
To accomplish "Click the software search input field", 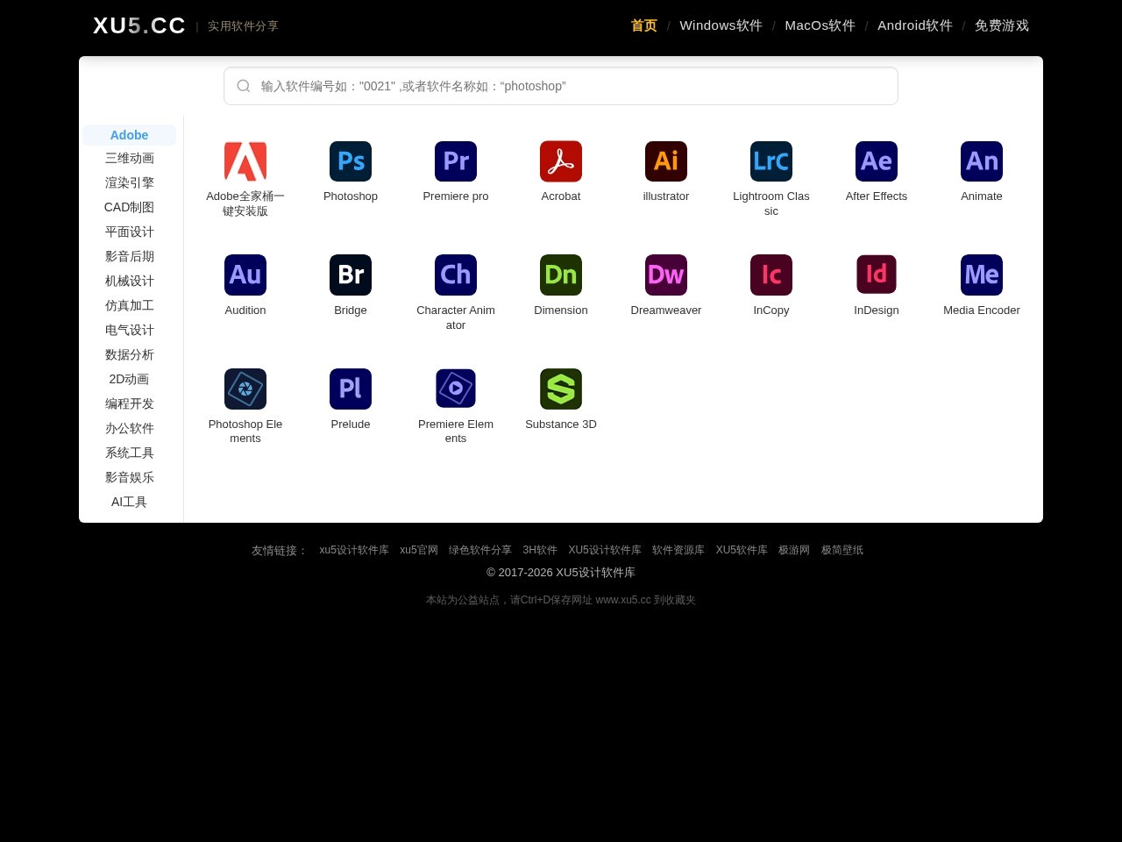I will click(x=561, y=86).
